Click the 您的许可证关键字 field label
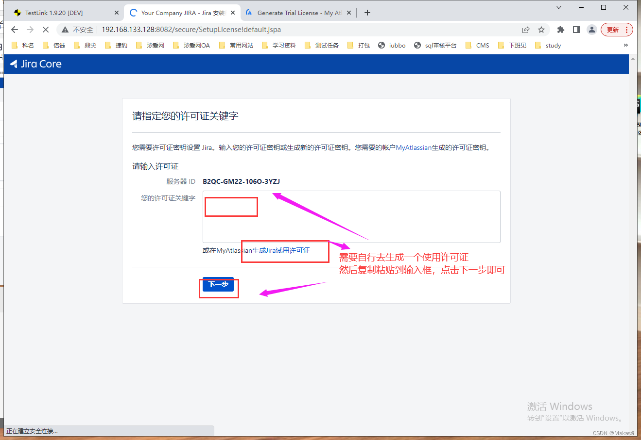Viewport: 641px width, 440px height. pos(168,198)
